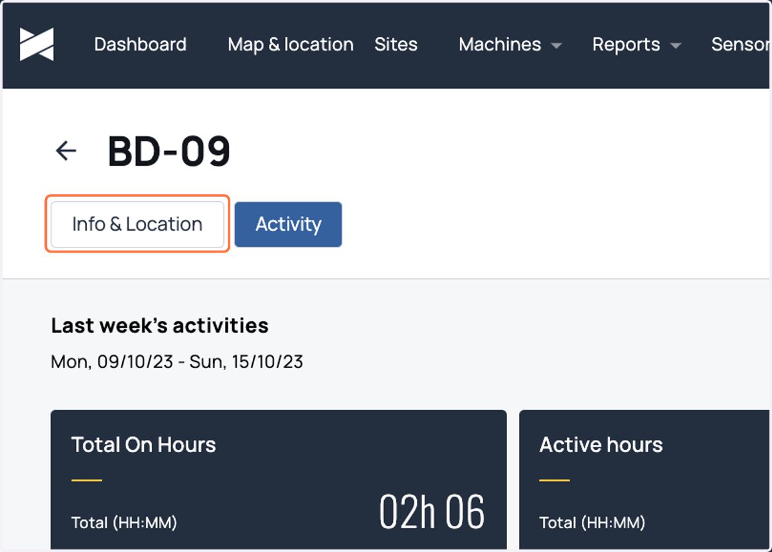Go back using the left arrow

(66, 151)
